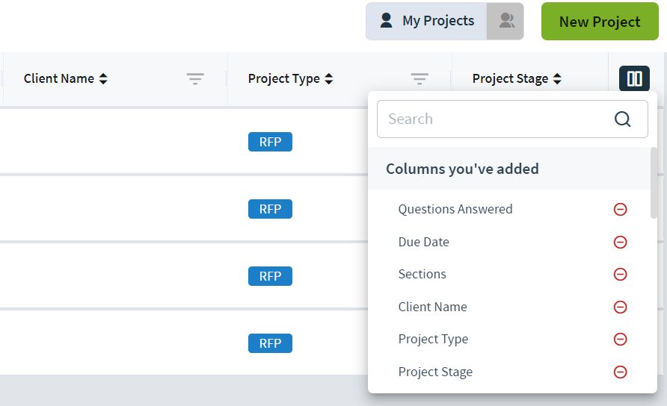The height and width of the screenshot is (406, 667).
Task: Remove the Sections column
Action: tap(620, 274)
